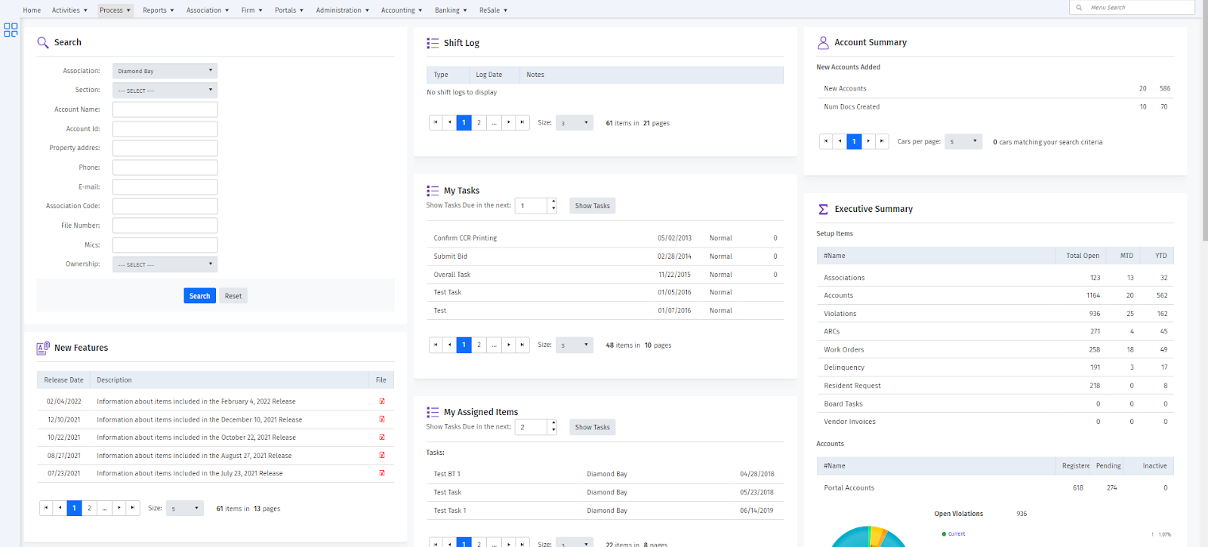The width and height of the screenshot is (1208, 547).
Task: Go to page 2 of Shift Log
Action: click(x=479, y=122)
